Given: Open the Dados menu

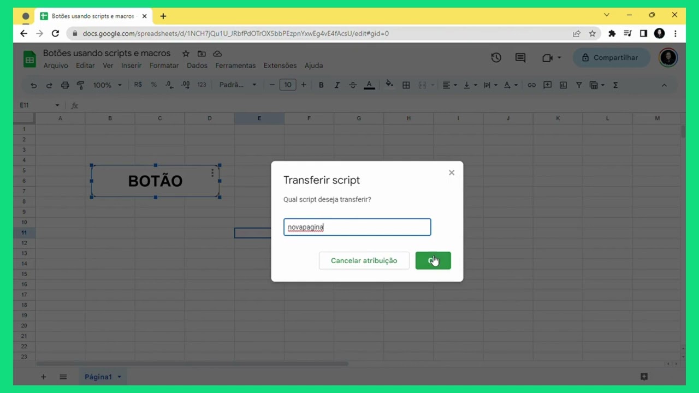Looking at the screenshot, I should pos(197,65).
